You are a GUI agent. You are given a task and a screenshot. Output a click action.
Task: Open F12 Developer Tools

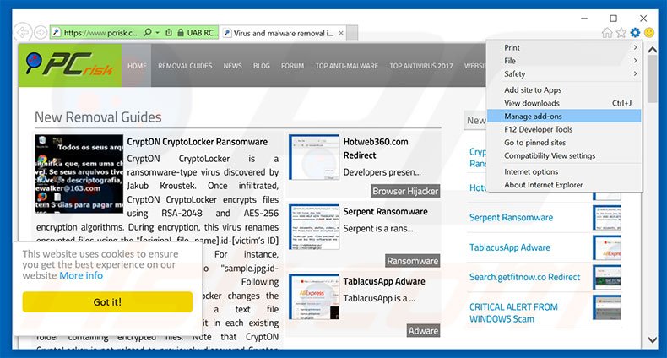click(564, 129)
